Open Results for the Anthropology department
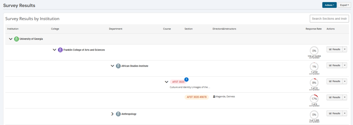The height and width of the screenshot is (125, 353). [x=334, y=113]
